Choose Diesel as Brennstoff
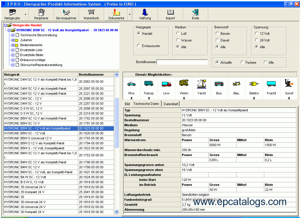 coord(217,40)
